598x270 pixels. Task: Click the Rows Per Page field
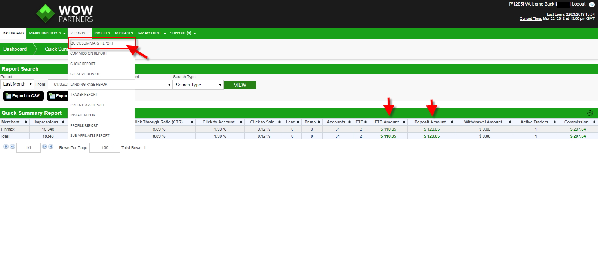tap(105, 148)
